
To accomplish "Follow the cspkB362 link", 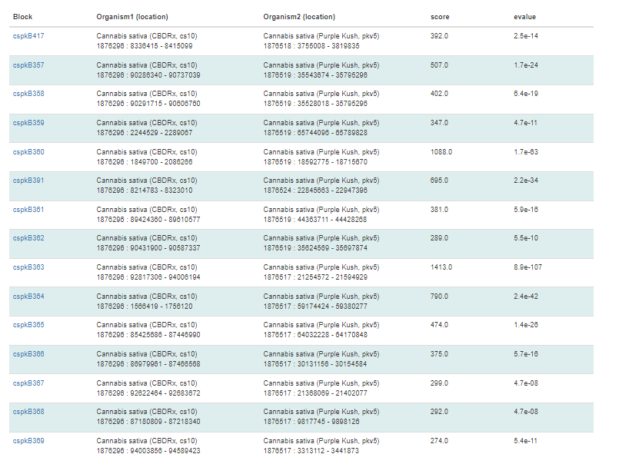I will coord(28,238).
